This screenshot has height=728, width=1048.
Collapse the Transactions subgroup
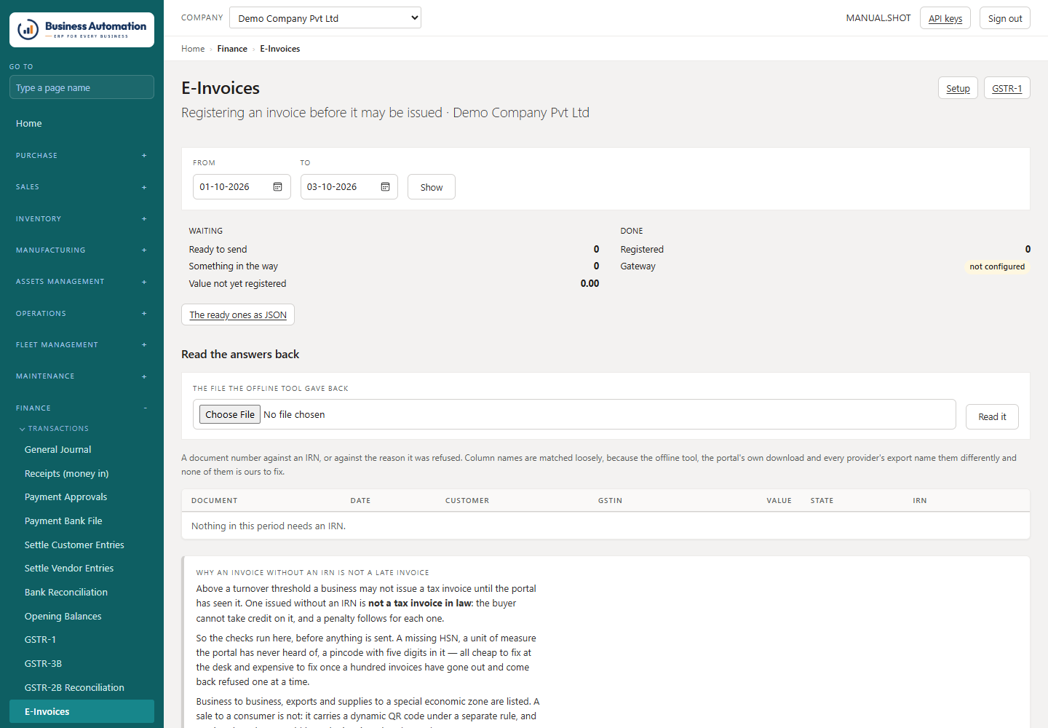click(54, 429)
